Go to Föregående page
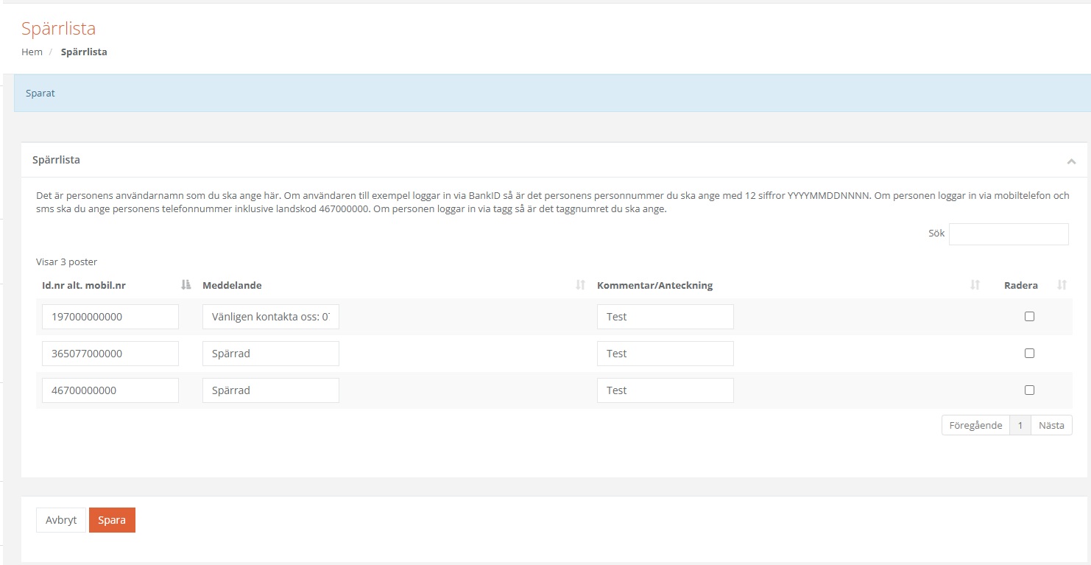Image resolution: width=1091 pixels, height=565 pixels. coord(975,426)
